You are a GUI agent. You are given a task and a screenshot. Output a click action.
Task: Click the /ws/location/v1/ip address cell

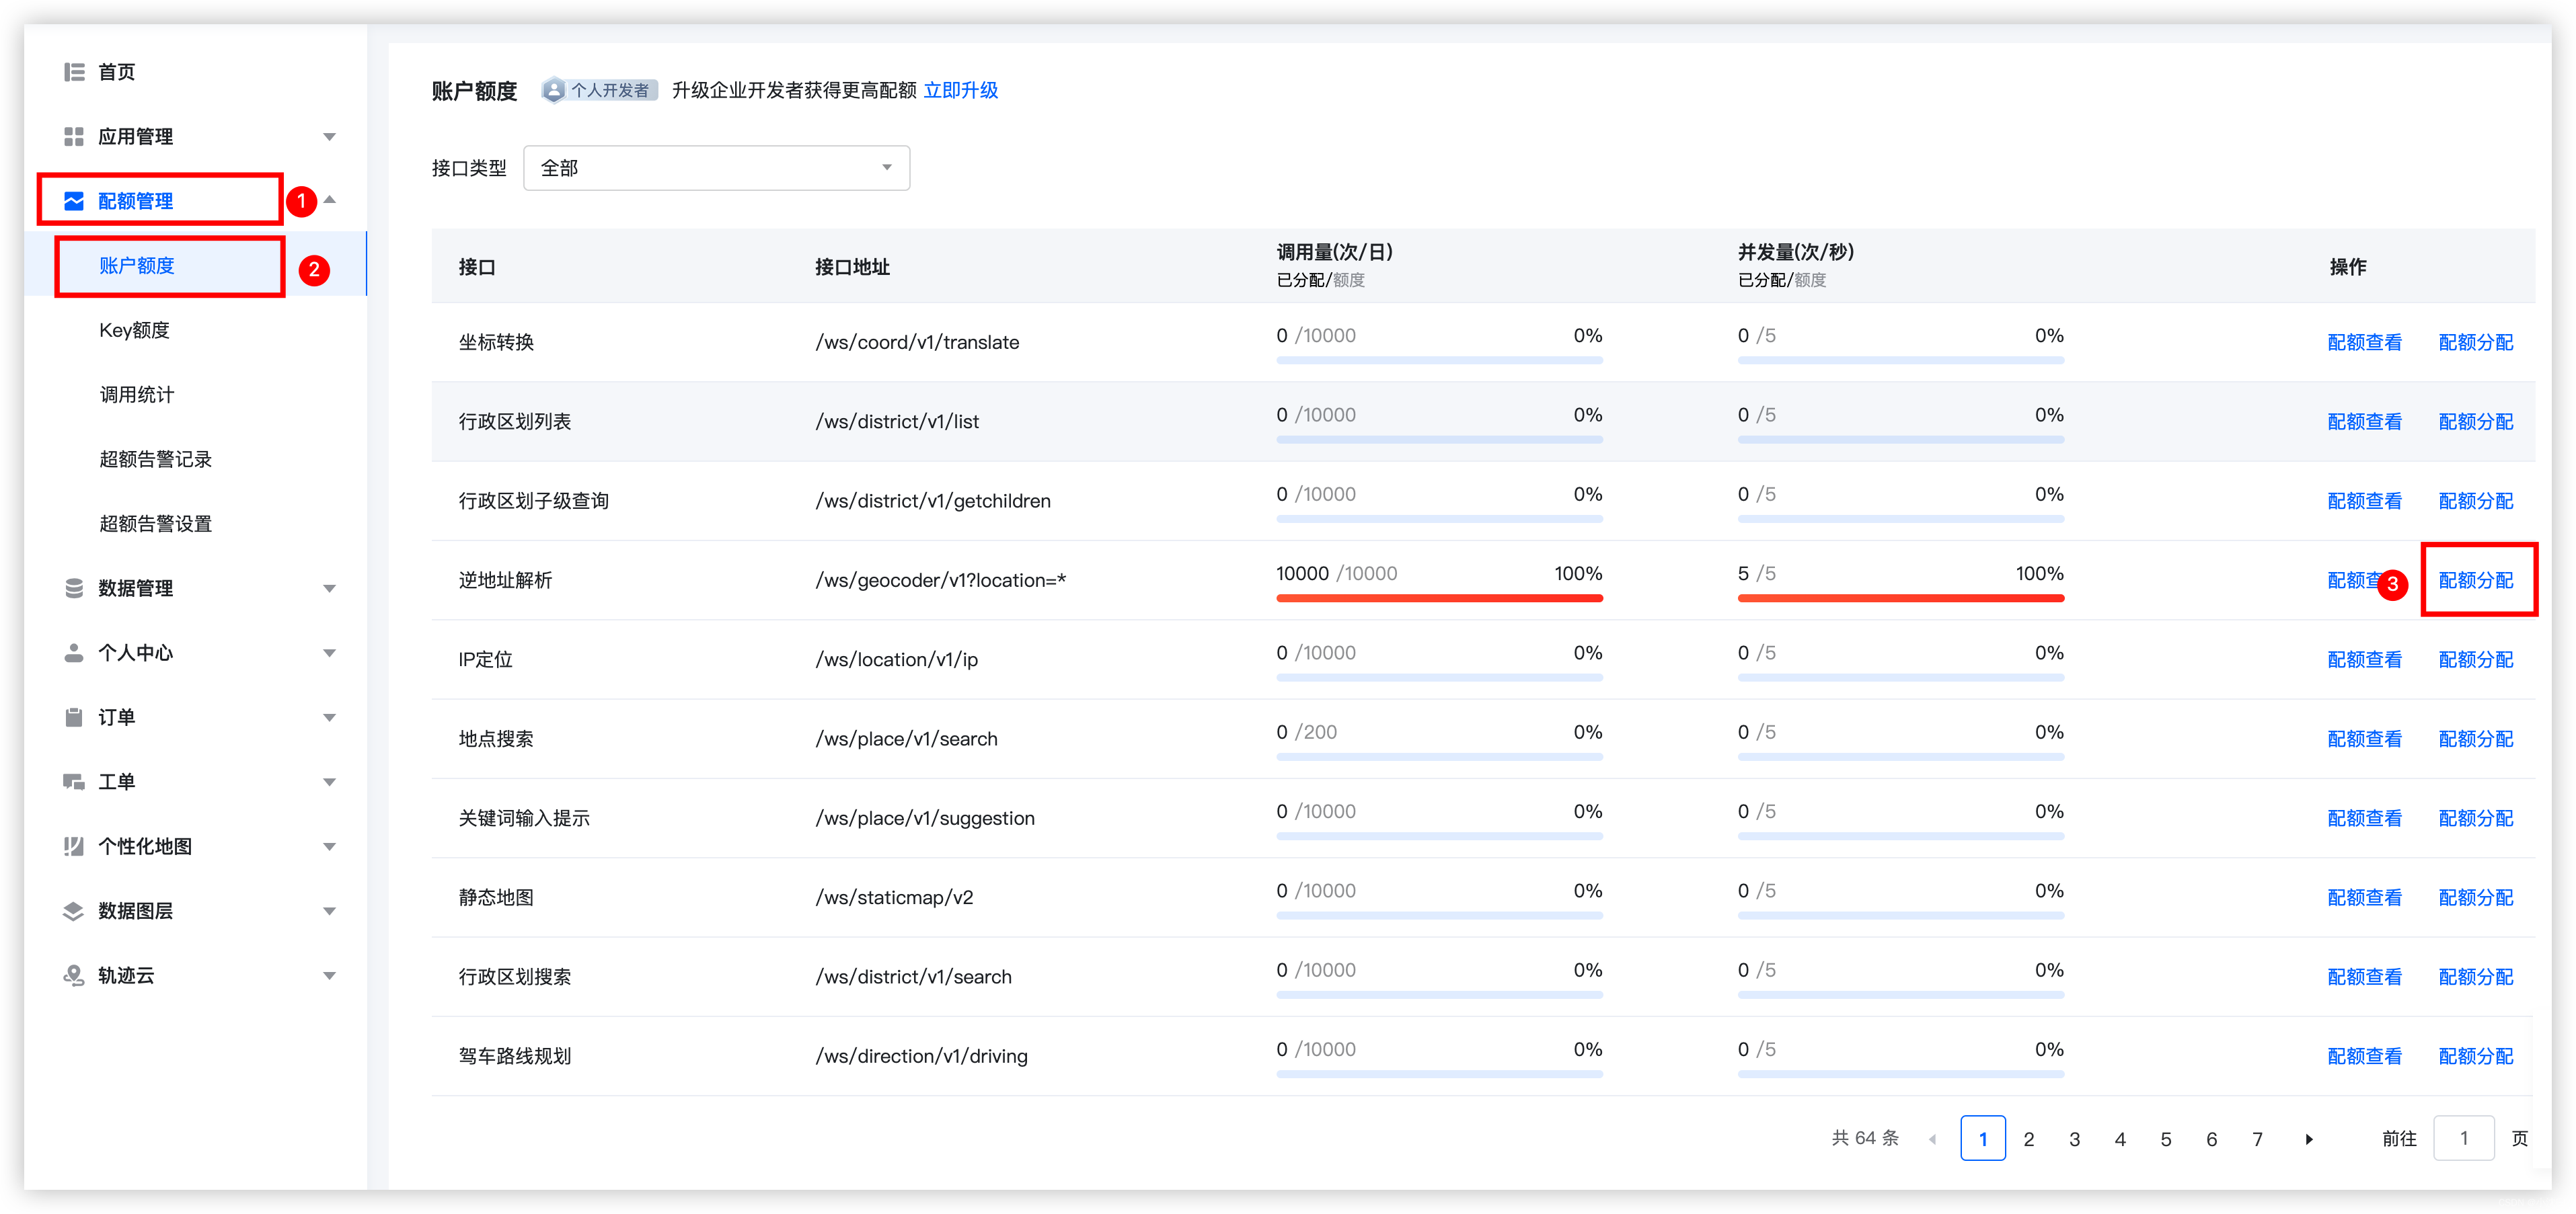click(896, 659)
